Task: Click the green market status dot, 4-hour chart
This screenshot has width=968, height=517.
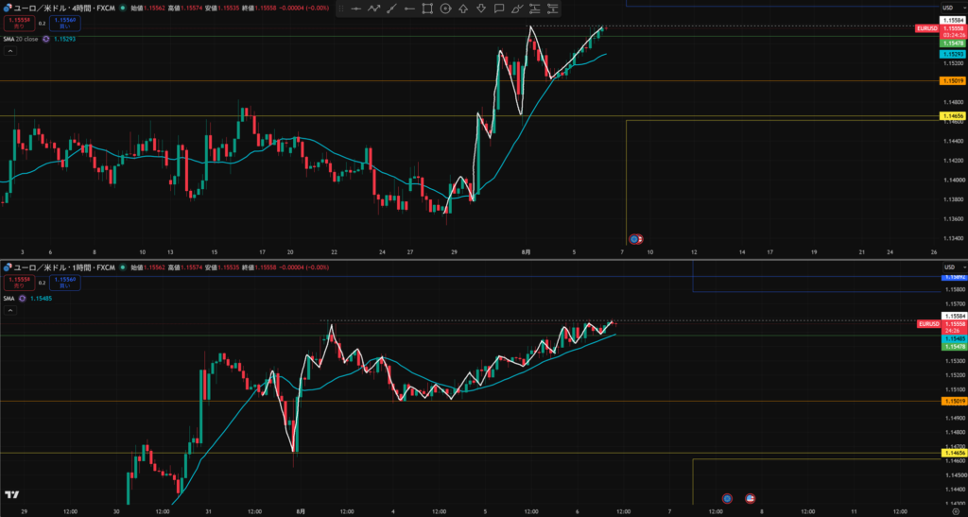Action: point(124,9)
